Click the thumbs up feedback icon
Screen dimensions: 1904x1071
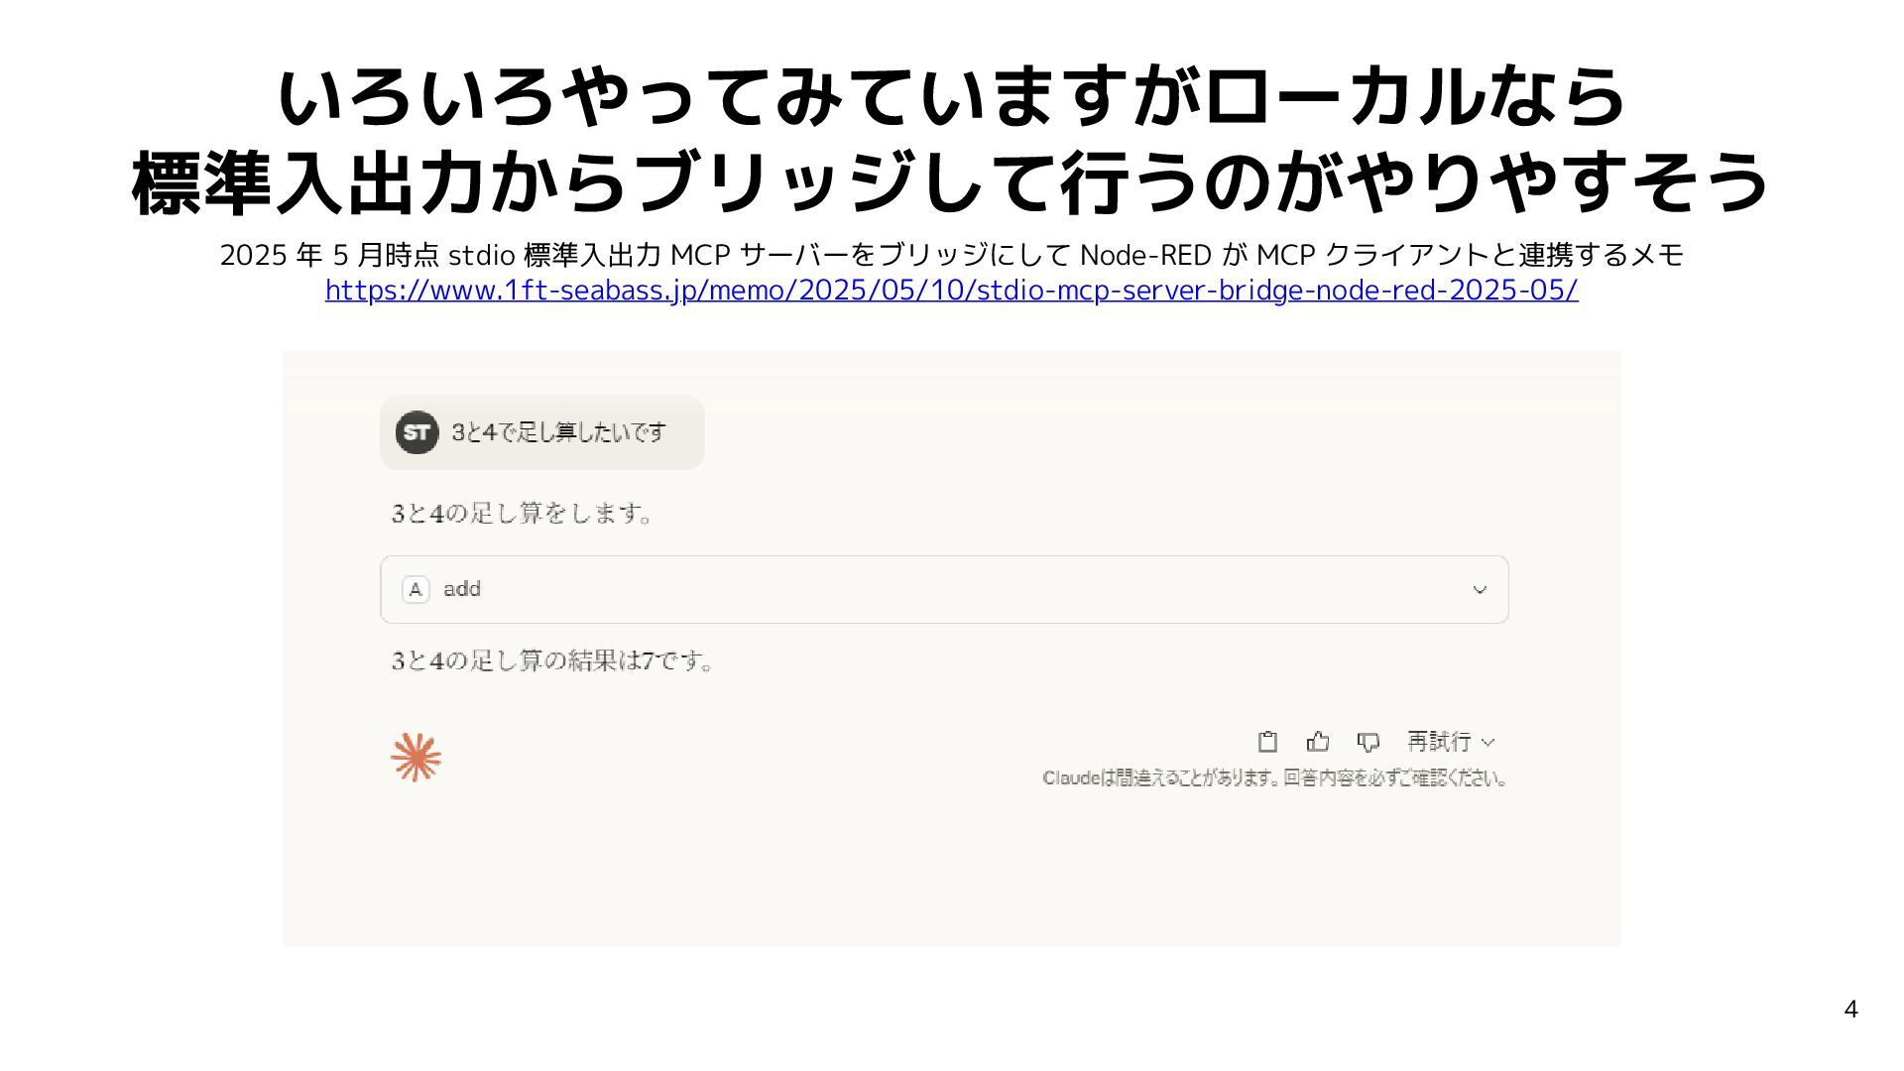[1318, 742]
